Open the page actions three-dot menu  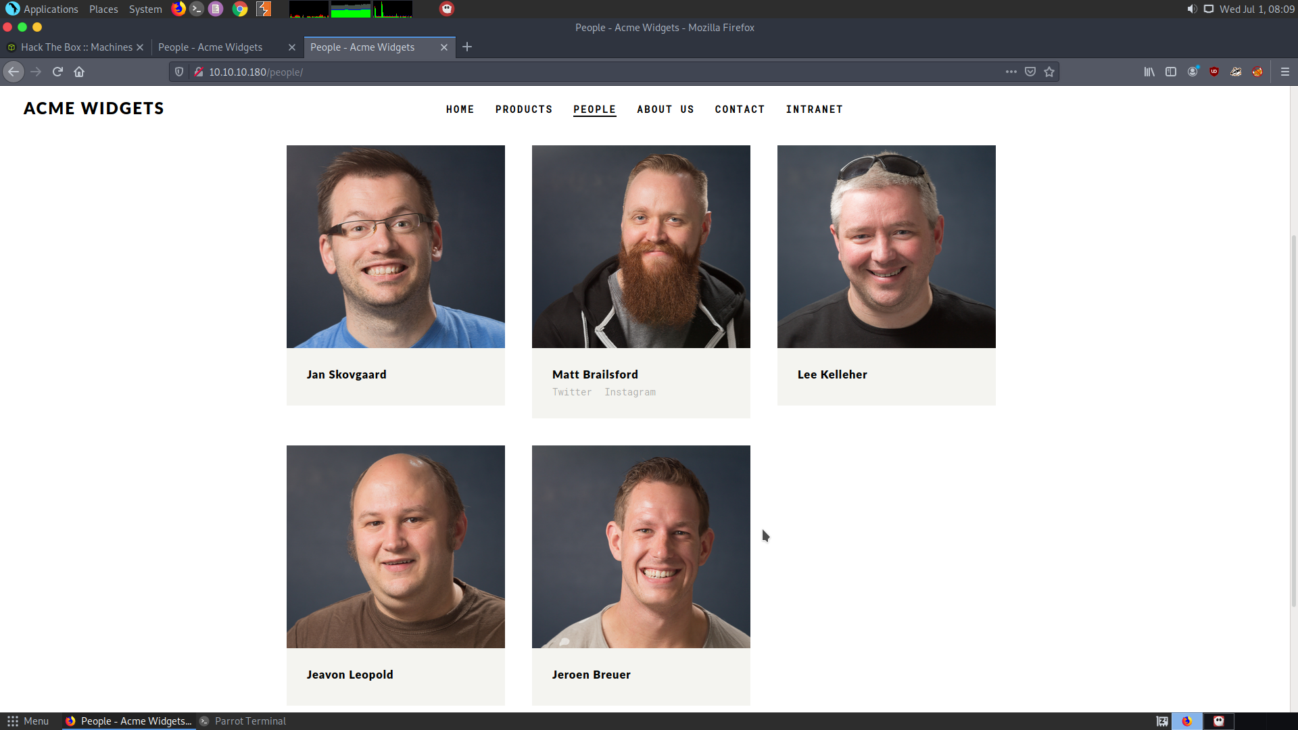[1011, 72]
